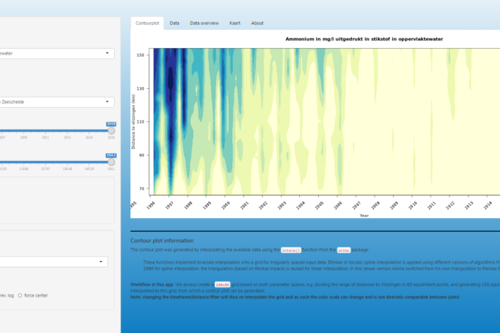Click the 2013 tick on year slider
The height and width of the screenshot is (333, 500).
click(67, 137)
